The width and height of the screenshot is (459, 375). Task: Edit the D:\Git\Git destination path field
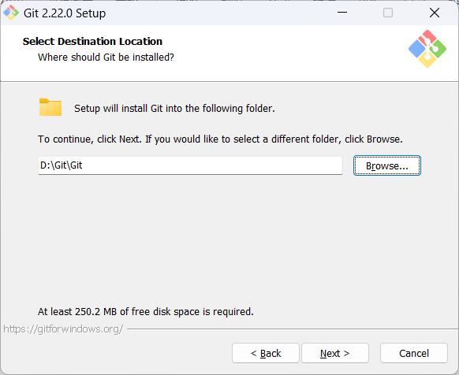(x=190, y=165)
